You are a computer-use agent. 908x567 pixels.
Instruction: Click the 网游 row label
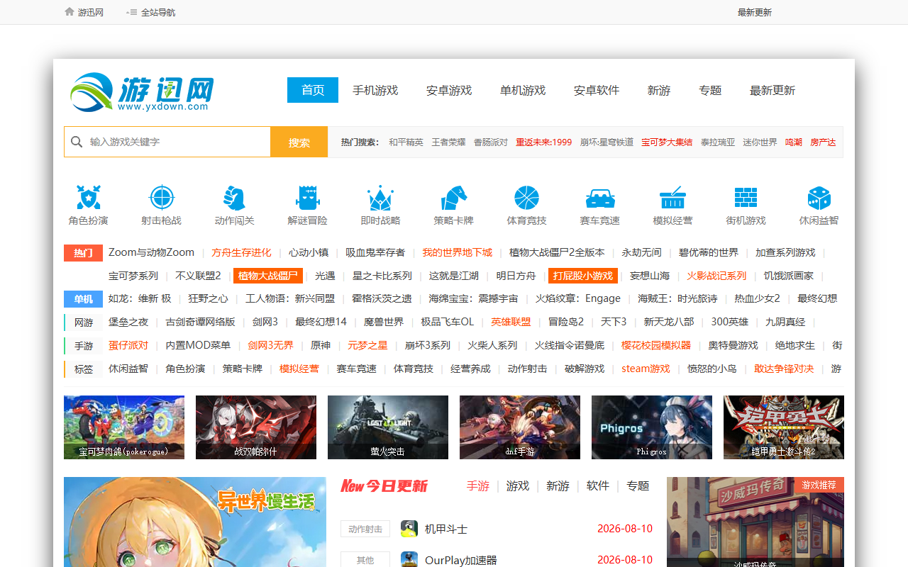(84, 322)
